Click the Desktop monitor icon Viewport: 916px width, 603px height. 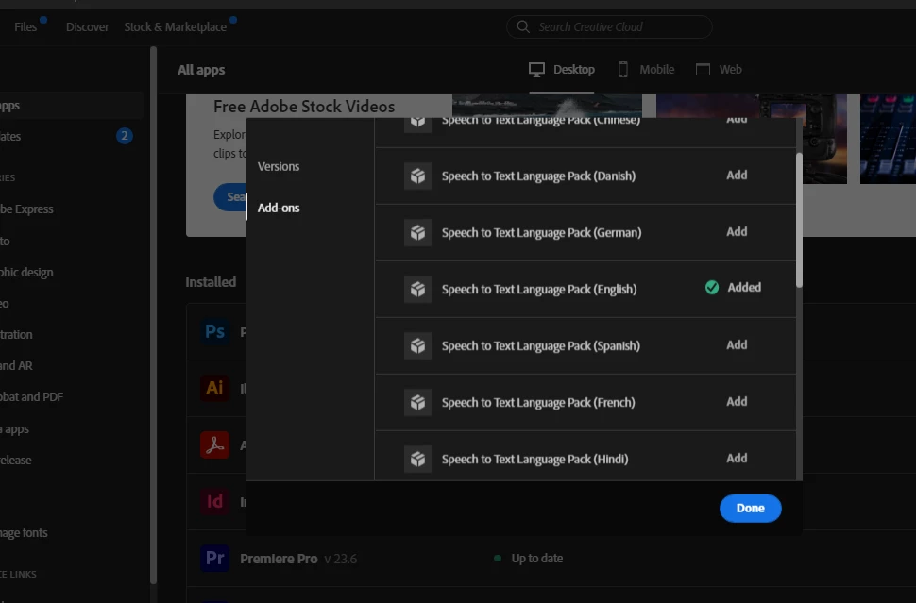pyautogui.click(x=537, y=70)
